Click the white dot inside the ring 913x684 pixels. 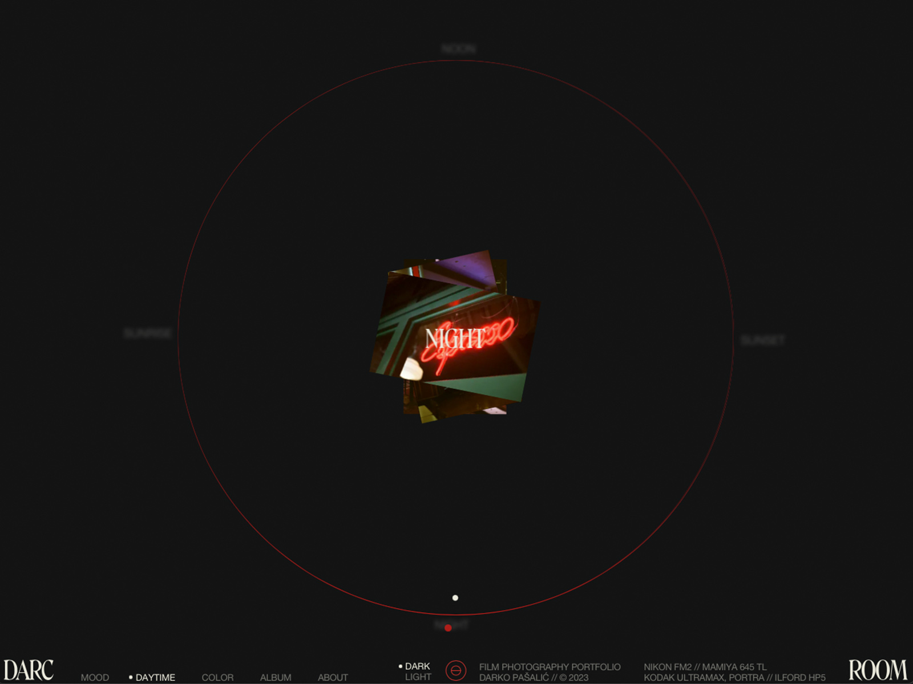point(455,598)
